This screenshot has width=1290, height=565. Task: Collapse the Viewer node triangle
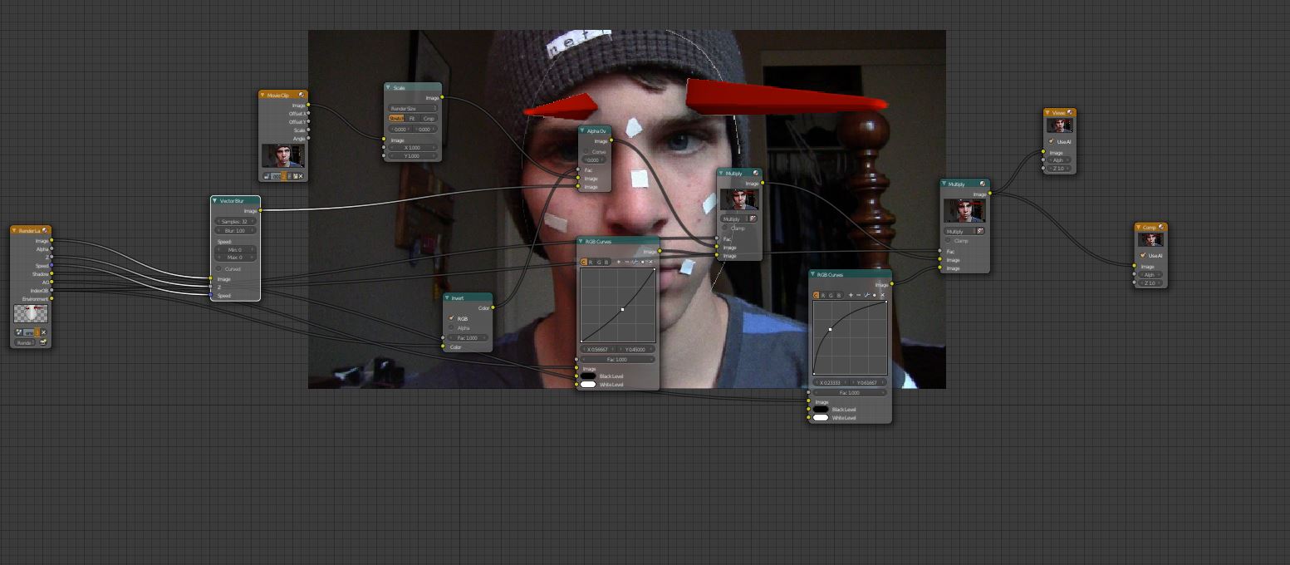[1047, 112]
